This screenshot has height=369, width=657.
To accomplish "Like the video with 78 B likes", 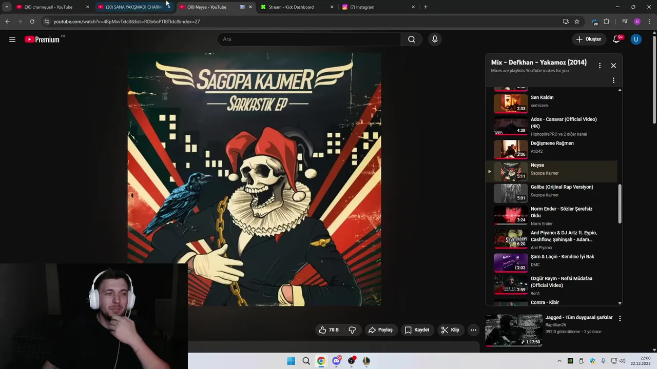I will [x=328, y=330].
